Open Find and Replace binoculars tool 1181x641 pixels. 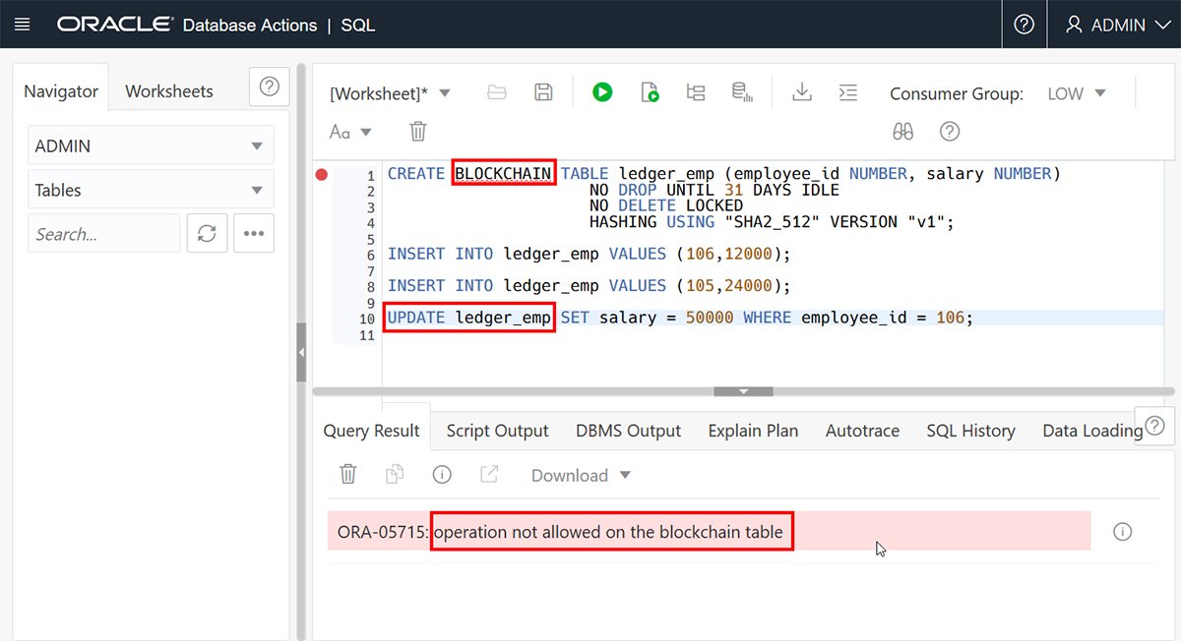coord(902,131)
